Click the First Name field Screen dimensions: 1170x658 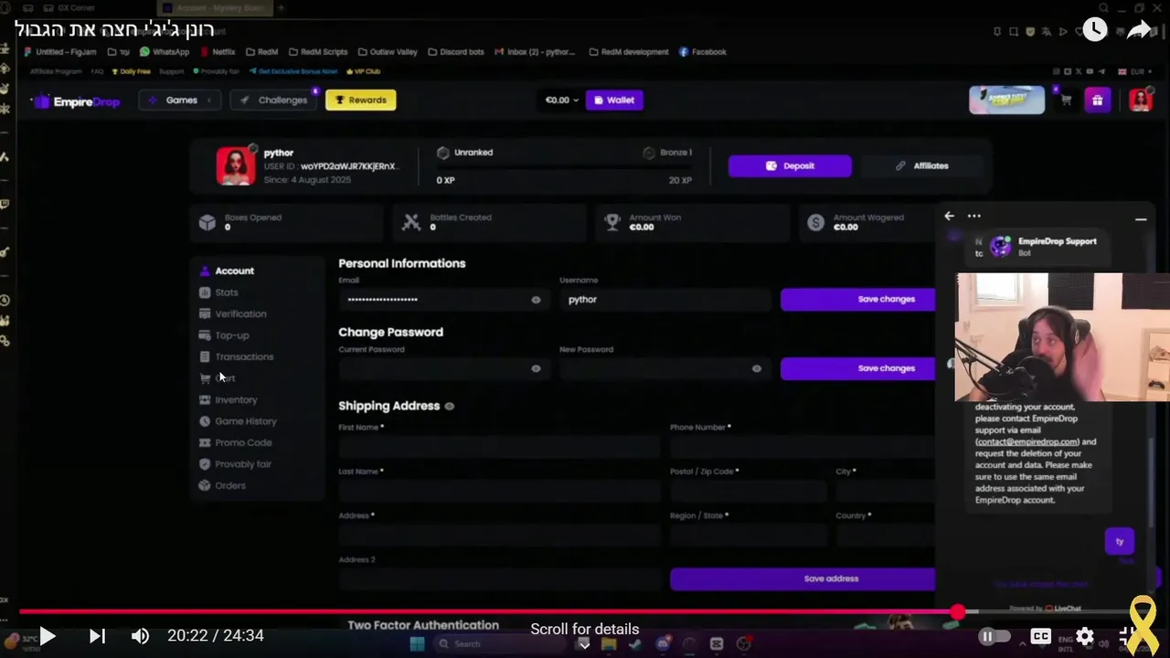pos(498,447)
